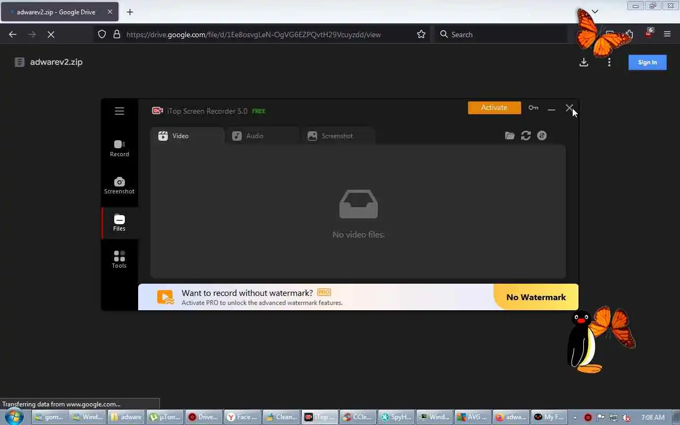Image resolution: width=680 pixels, height=425 pixels.
Task: Click the muted volume tray icon
Action: coord(627,418)
